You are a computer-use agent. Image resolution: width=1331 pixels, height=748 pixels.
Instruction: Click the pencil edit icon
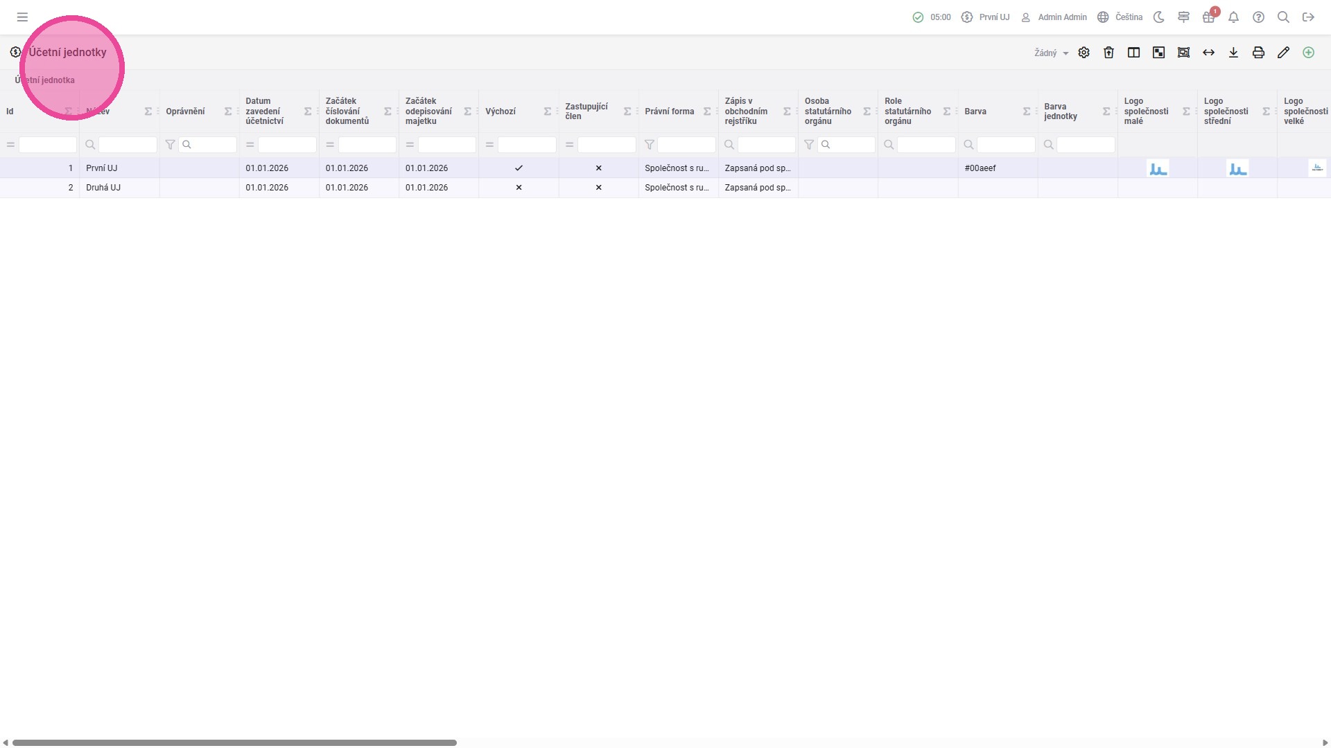point(1283,53)
